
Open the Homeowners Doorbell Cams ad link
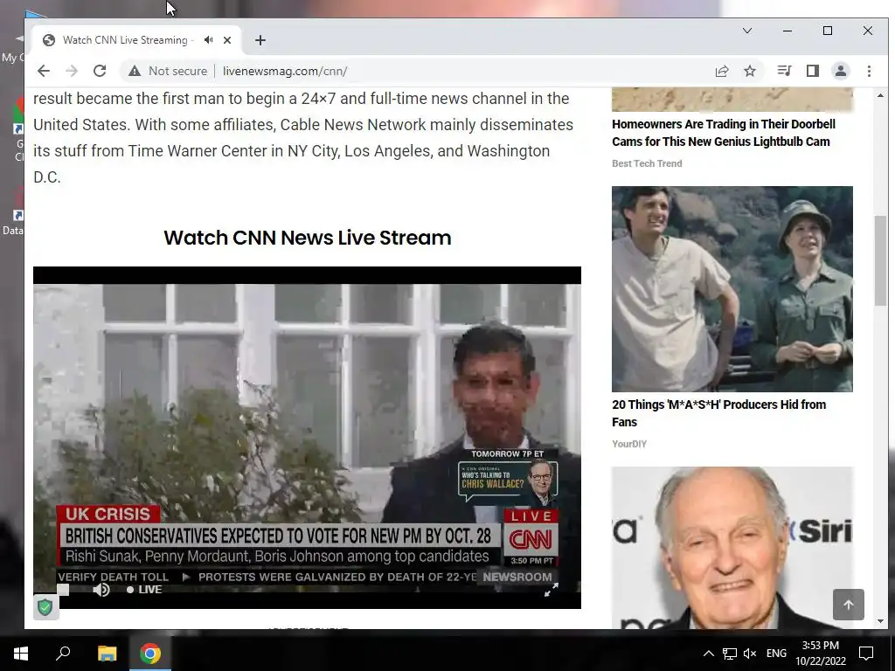pyautogui.click(x=723, y=133)
